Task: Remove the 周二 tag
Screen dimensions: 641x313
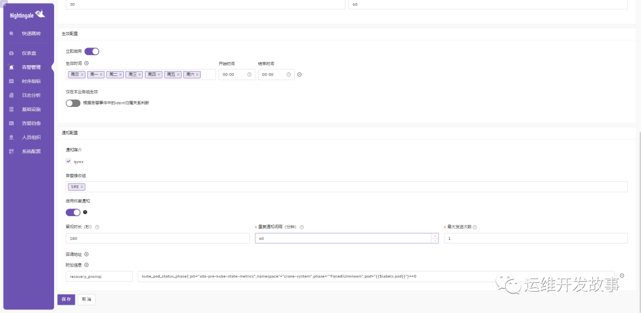Action: tap(120, 74)
